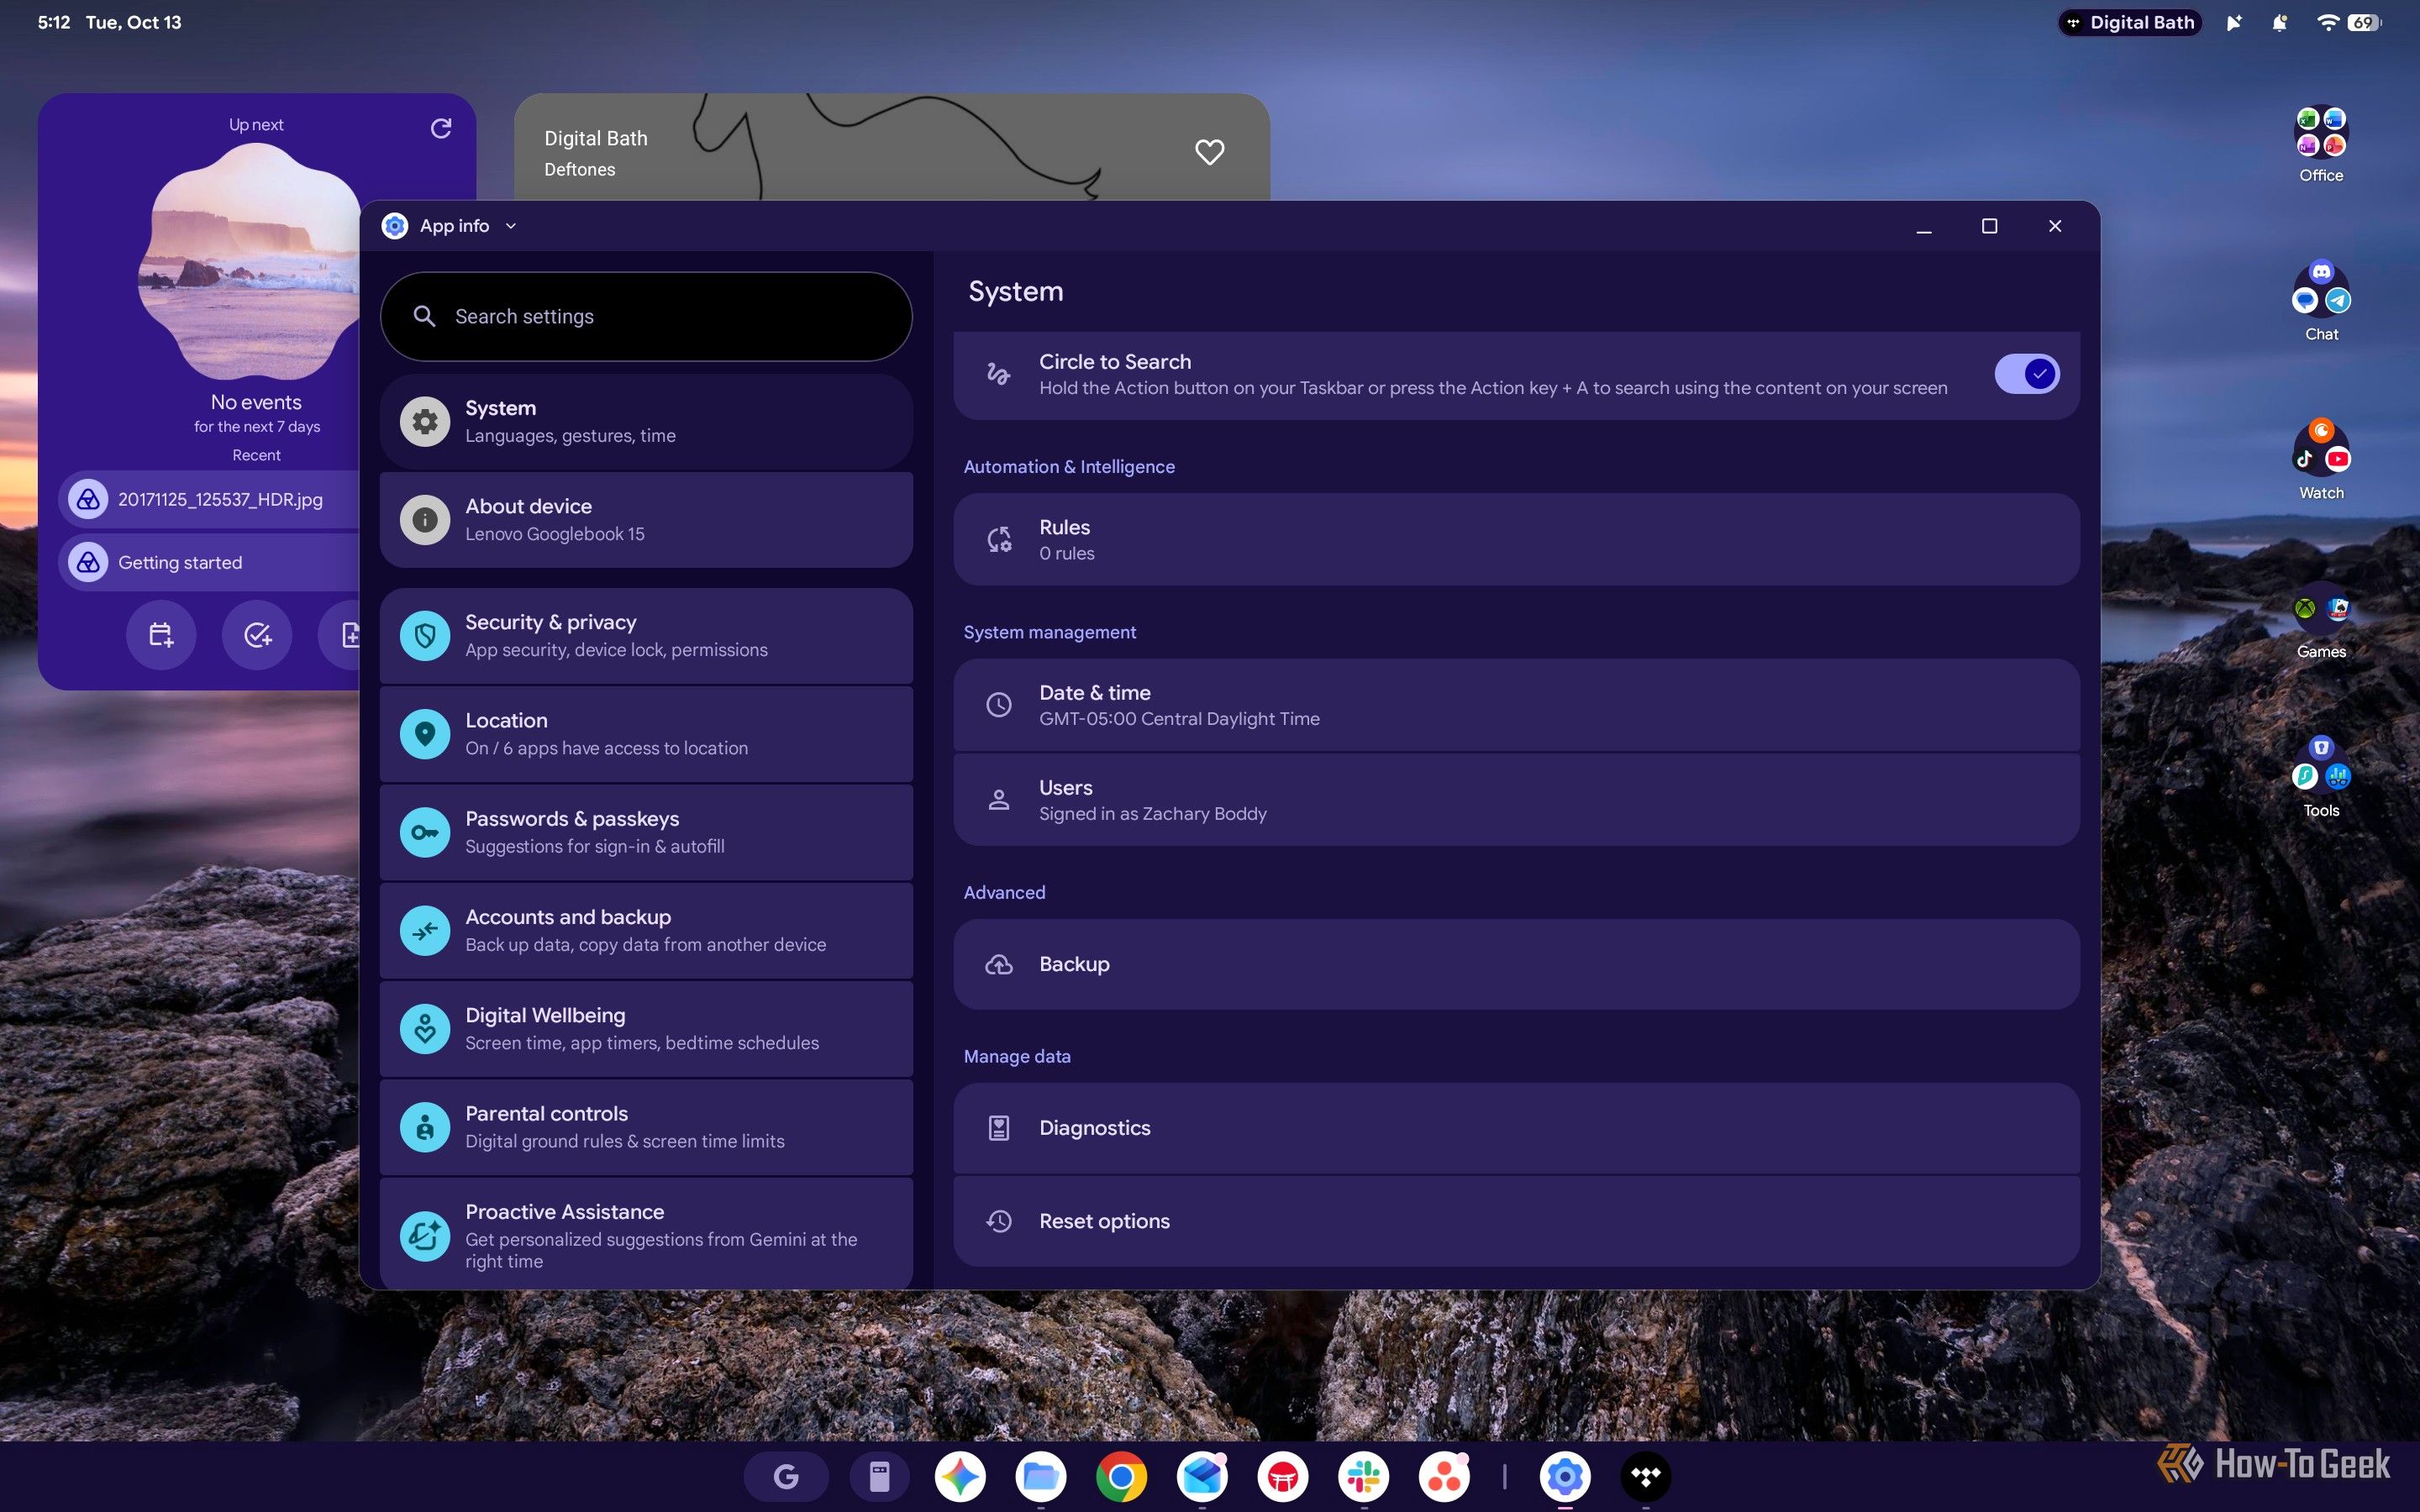Open 20171125_125537_HDR.jpg recent file
The height and width of the screenshot is (1512, 2420).
click(x=209, y=499)
